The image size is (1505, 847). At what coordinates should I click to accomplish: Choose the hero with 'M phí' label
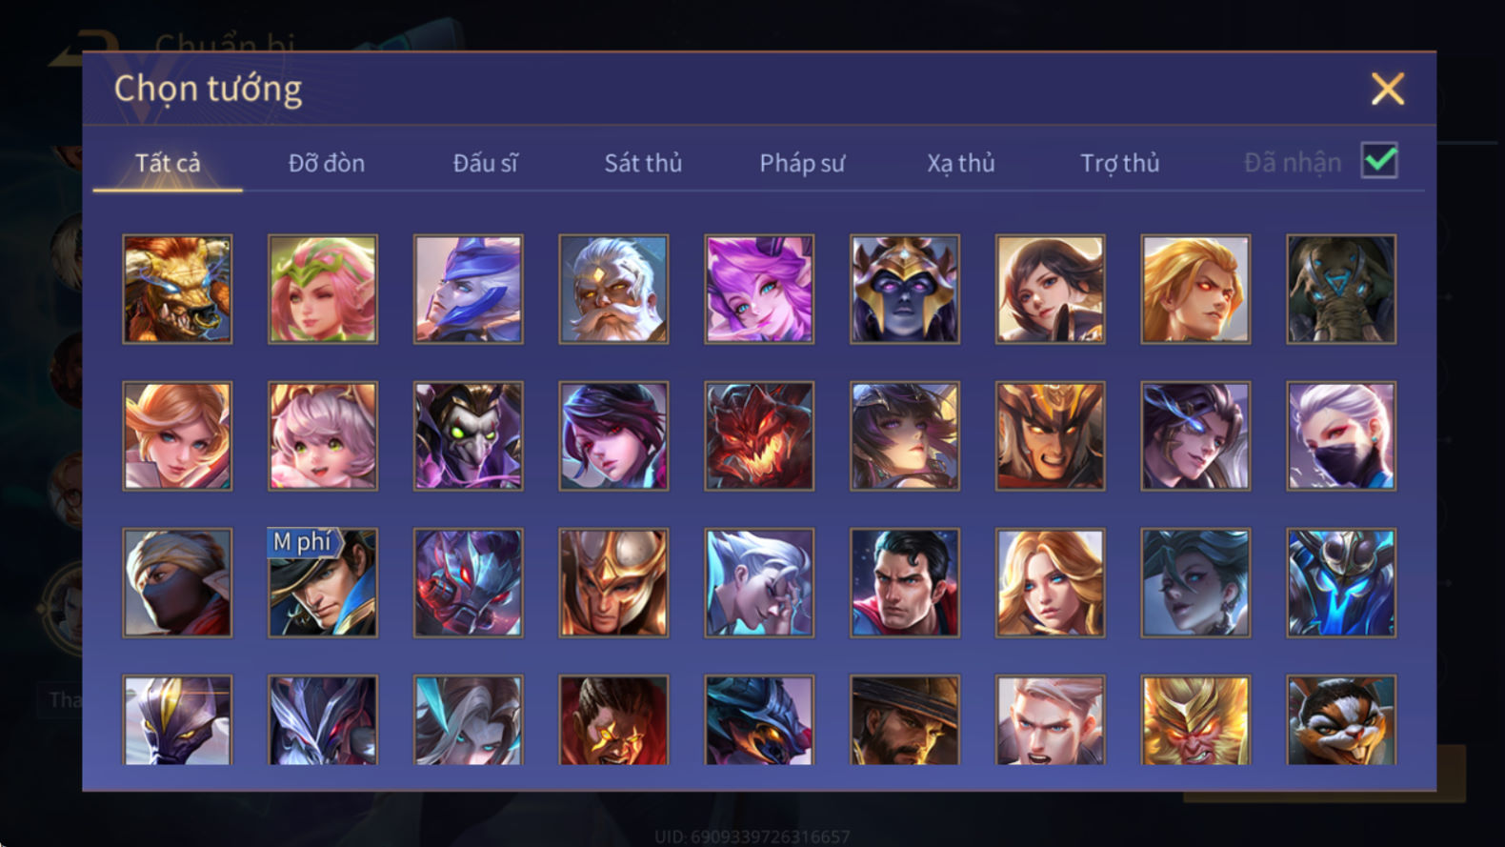click(322, 582)
